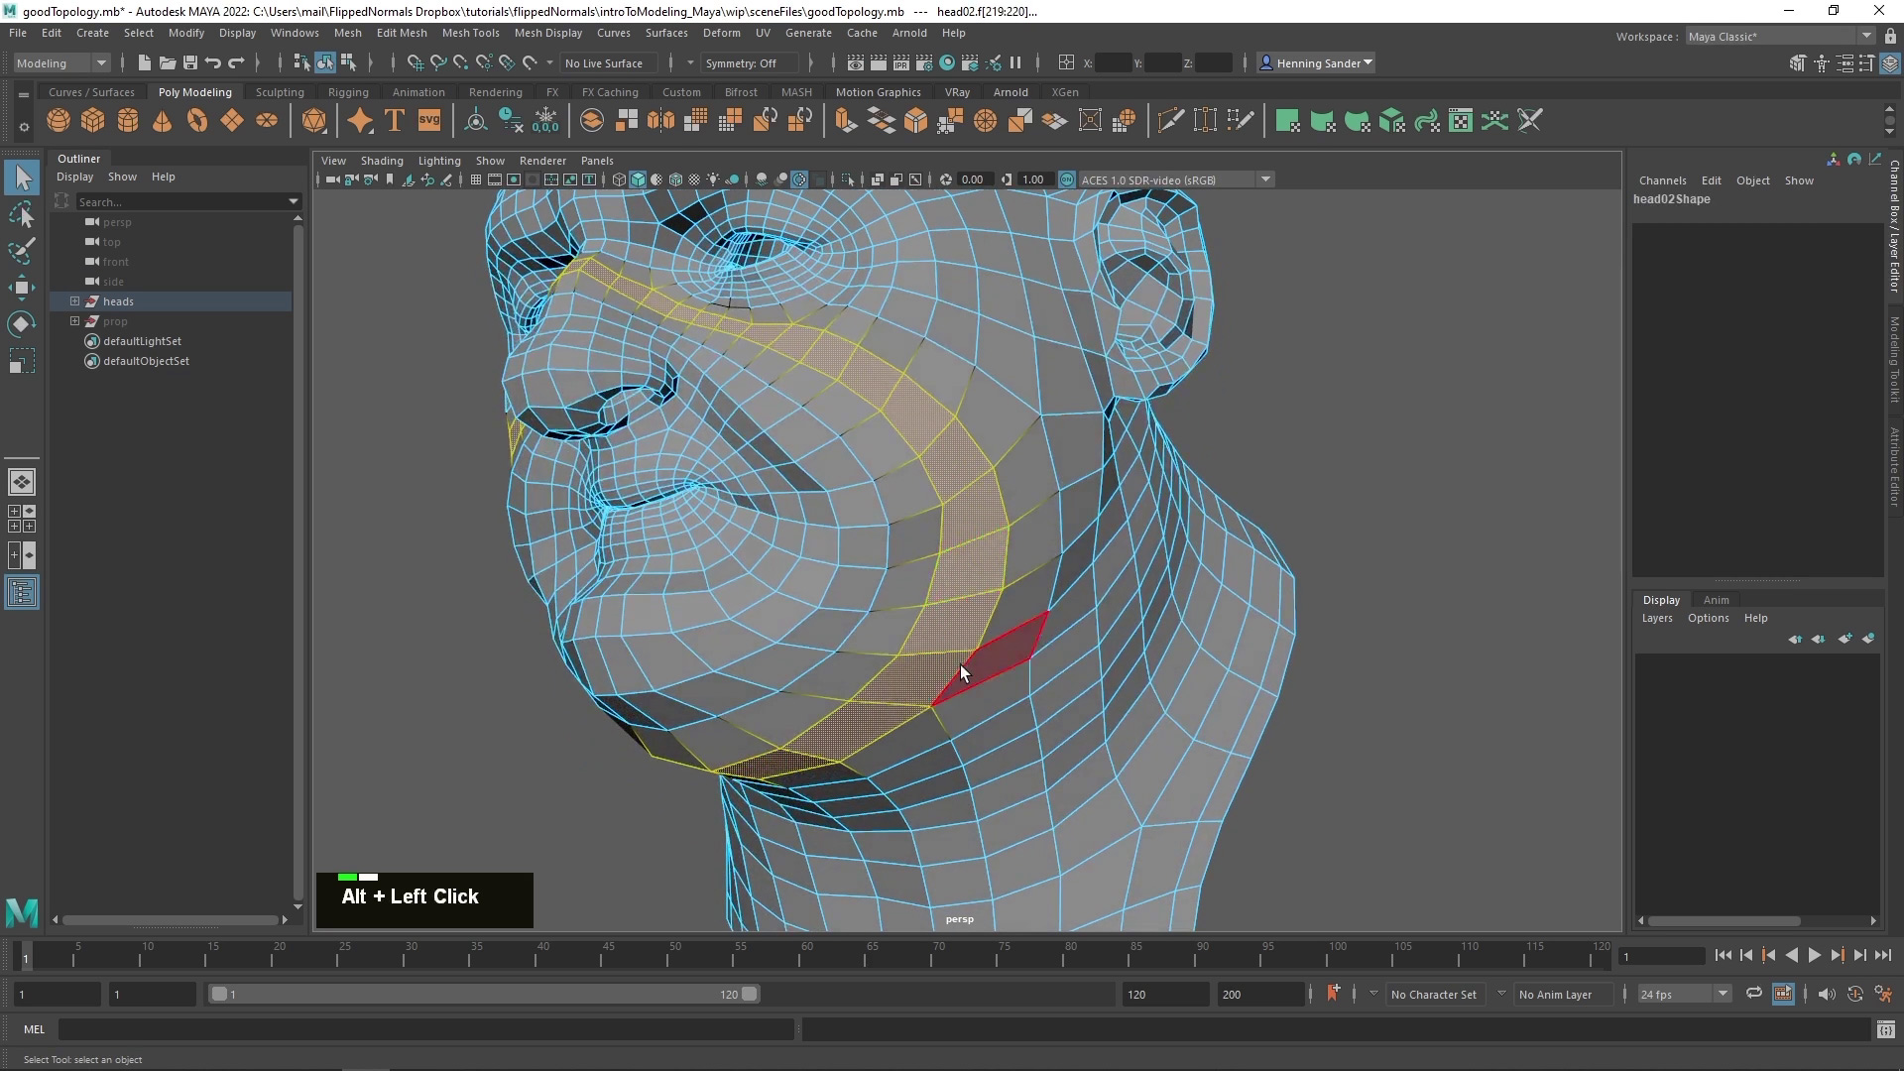Image resolution: width=1904 pixels, height=1071 pixels.
Task: Create a polygon torus primitive
Action: point(196,120)
